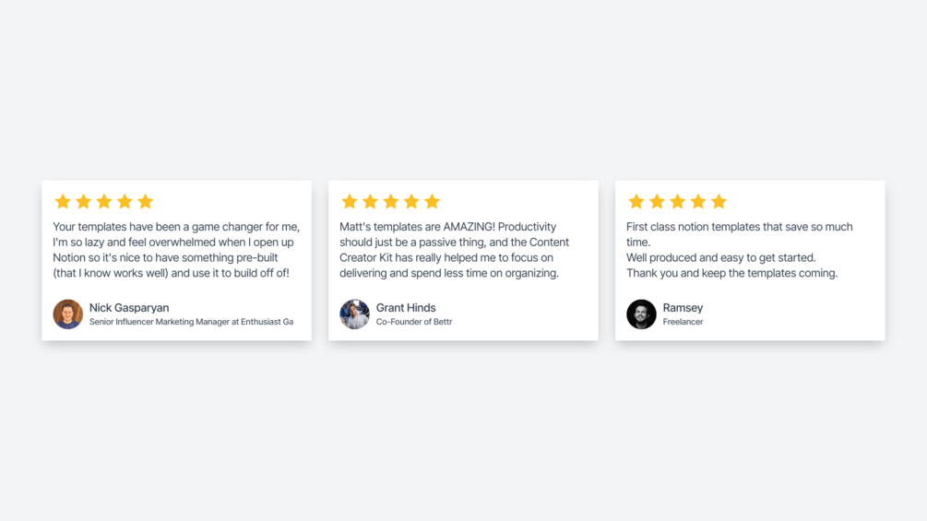Click fifth star in Ramsey's review
Viewport: 927px width, 521px height.
coord(719,201)
